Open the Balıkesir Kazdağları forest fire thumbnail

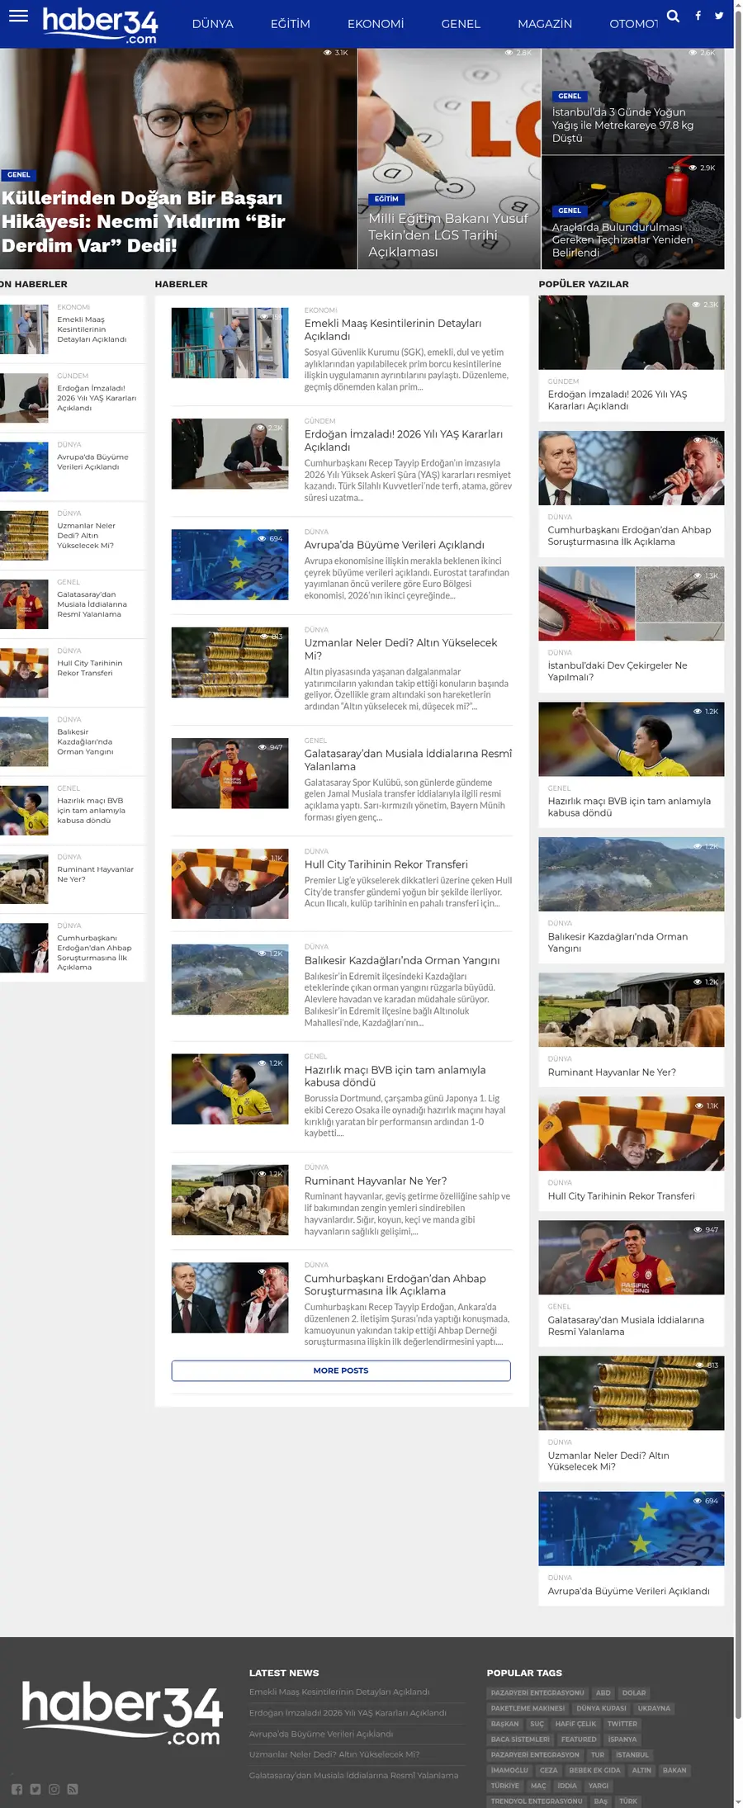(x=230, y=979)
